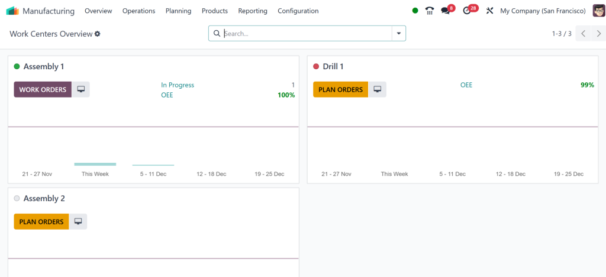Open In Progress link on Assembly 1
Viewport: 606px width, 277px height.
coord(178,85)
